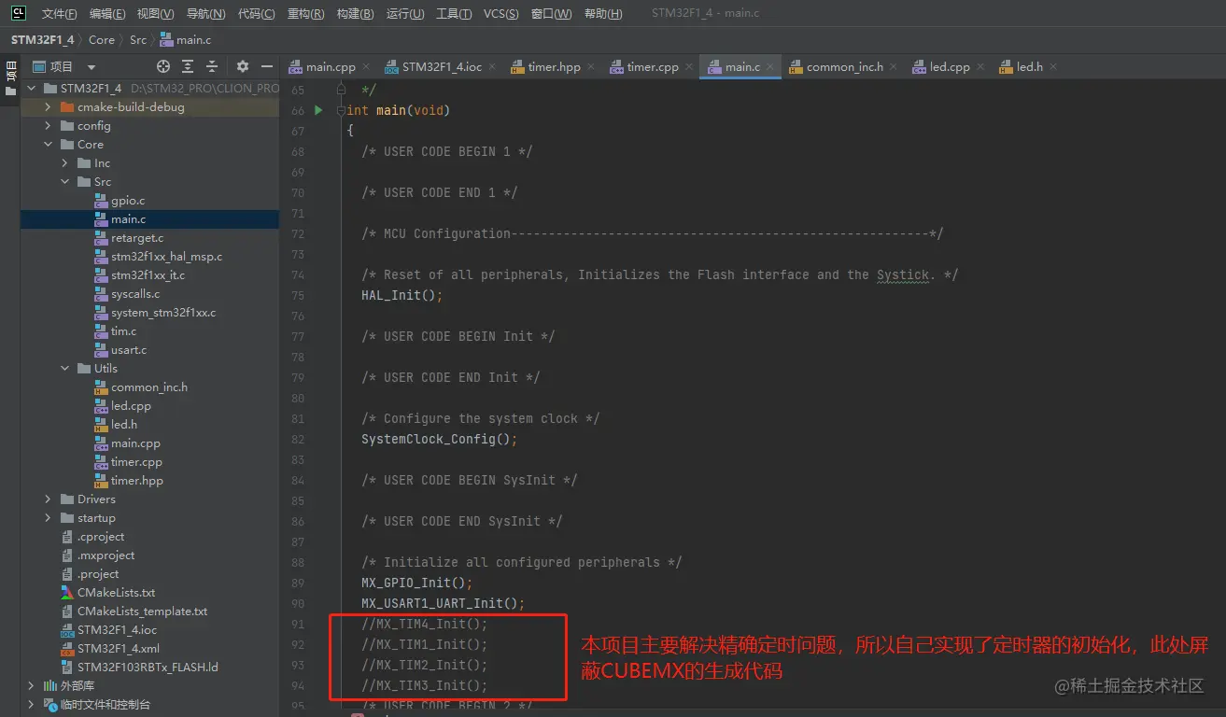The image size is (1226, 717).
Task: Expand 临时文件和控制台 node
Action: [x=31, y=705]
